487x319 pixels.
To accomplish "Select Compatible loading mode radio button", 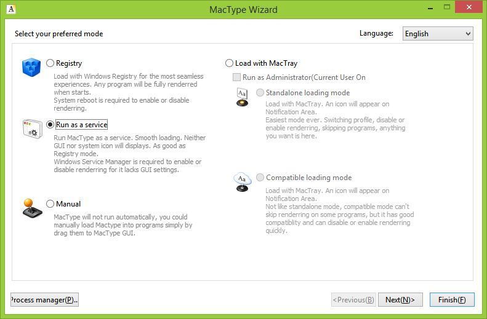I will pos(260,178).
